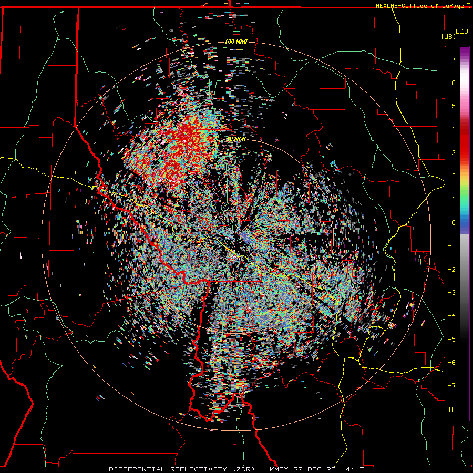The width and height of the screenshot is (473, 473).
Task: Click the -7 value on color scale
Action: (451, 386)
